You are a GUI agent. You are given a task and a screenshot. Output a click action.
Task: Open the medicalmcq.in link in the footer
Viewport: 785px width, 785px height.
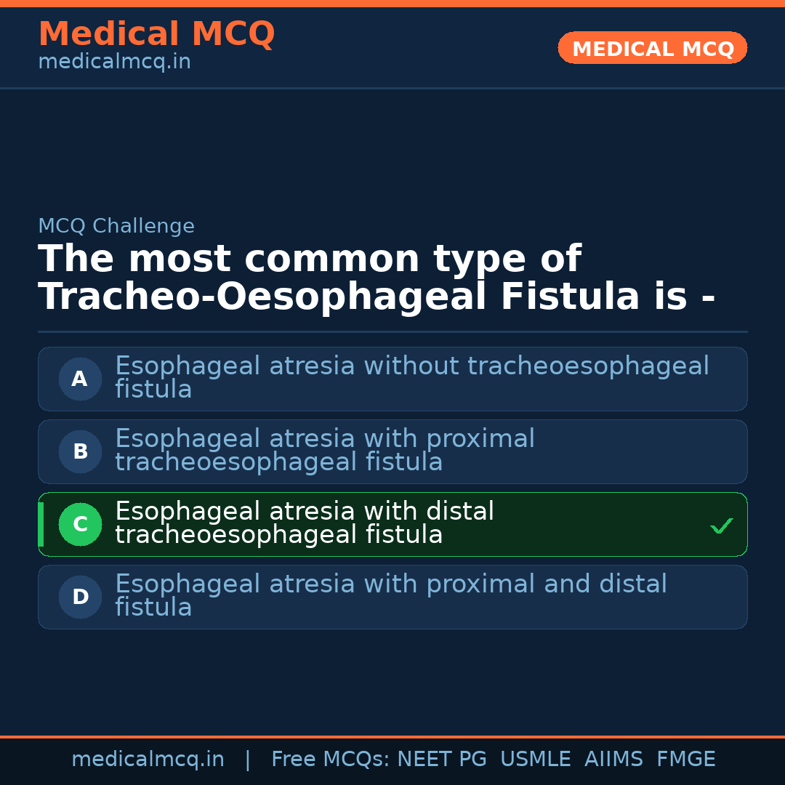148,760
